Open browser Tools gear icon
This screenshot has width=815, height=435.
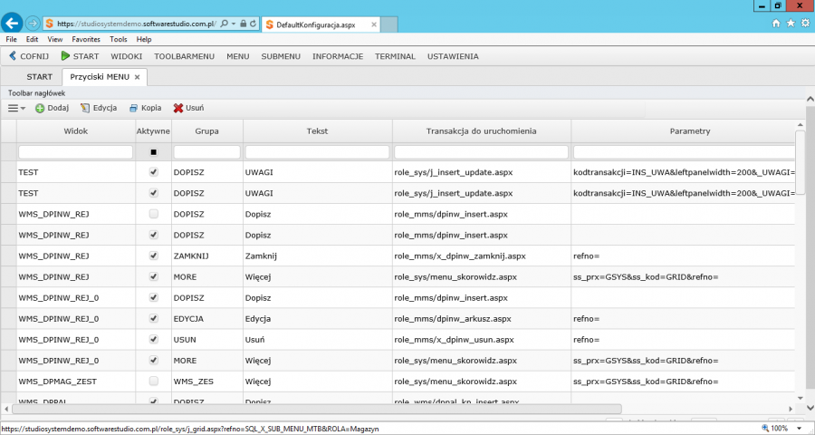805,24
